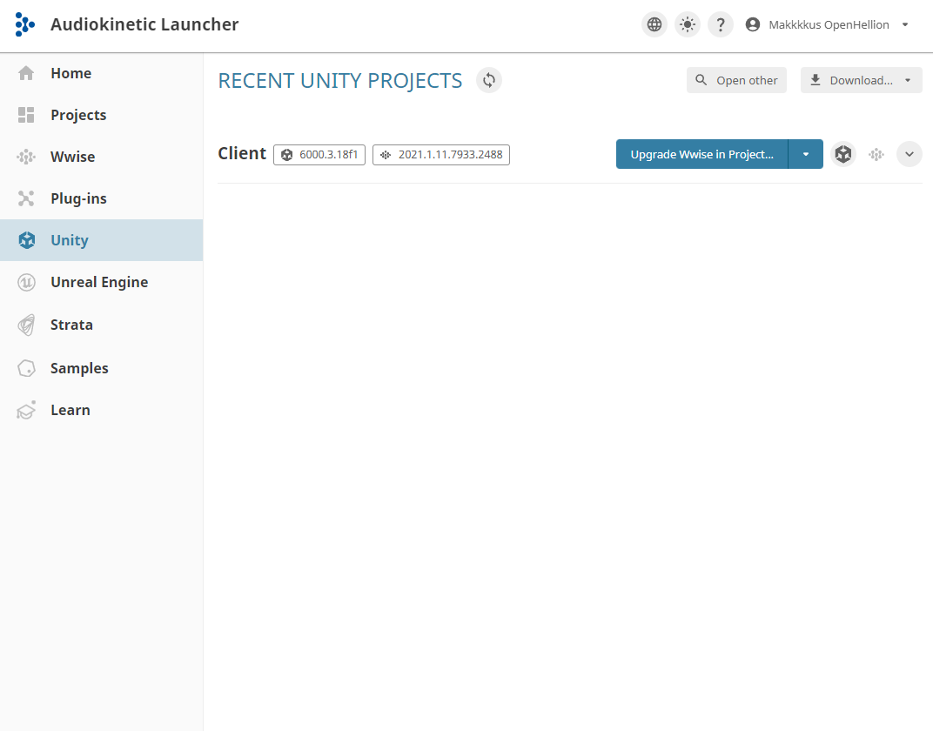This screenshot has height=731, width=933.
Task: Click the Audiokinetic logo icon
Action: 25,24
